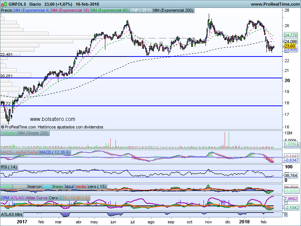Open MM (Exponencial 200) settings label

click(x=173, y=11)
